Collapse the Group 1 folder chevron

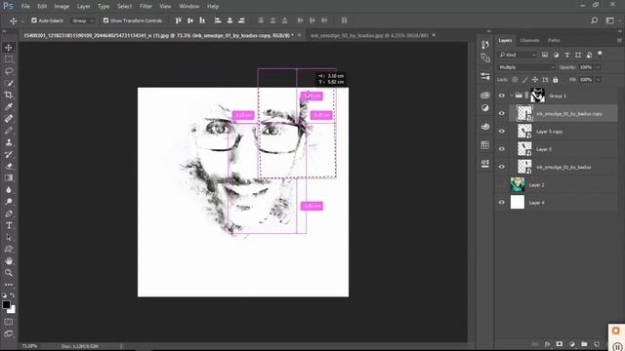point(512,96)
